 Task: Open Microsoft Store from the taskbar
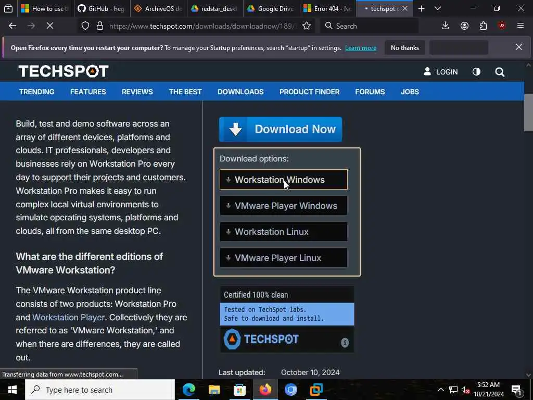[239, 390]
